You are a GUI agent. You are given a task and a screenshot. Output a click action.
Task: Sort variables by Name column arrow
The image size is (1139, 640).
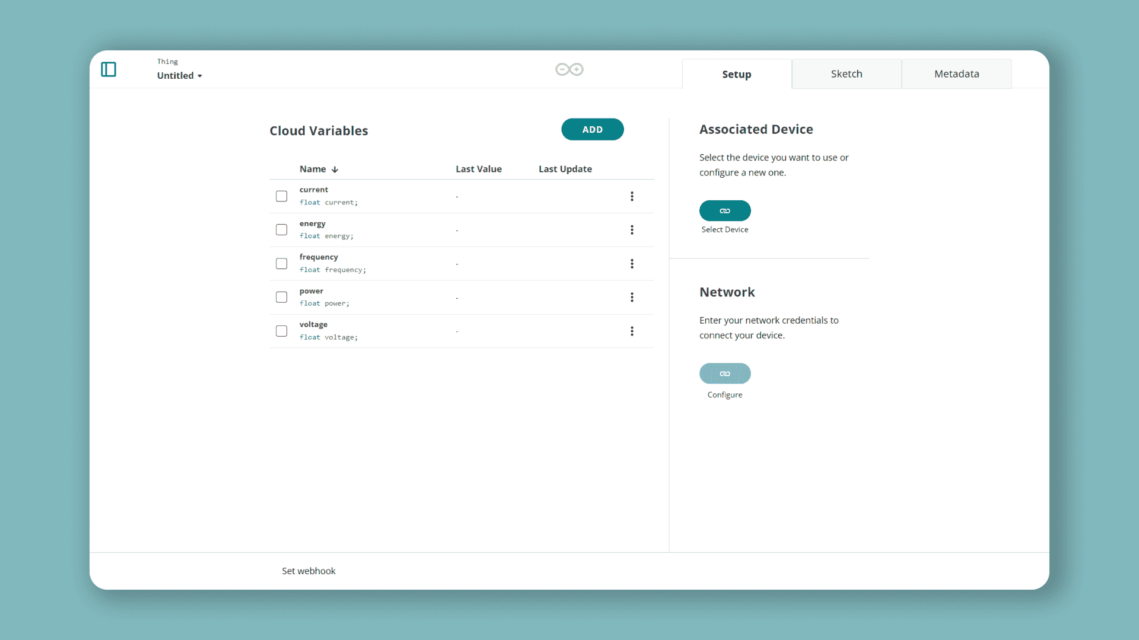click(335, 169)
